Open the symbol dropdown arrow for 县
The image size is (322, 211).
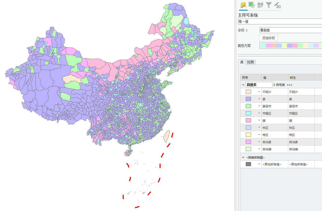pyautogui.click(x=259, y=99)
